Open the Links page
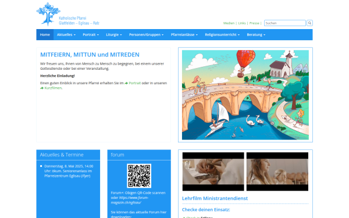This screenshot has height=218, width=349. (x=242, y=23)
